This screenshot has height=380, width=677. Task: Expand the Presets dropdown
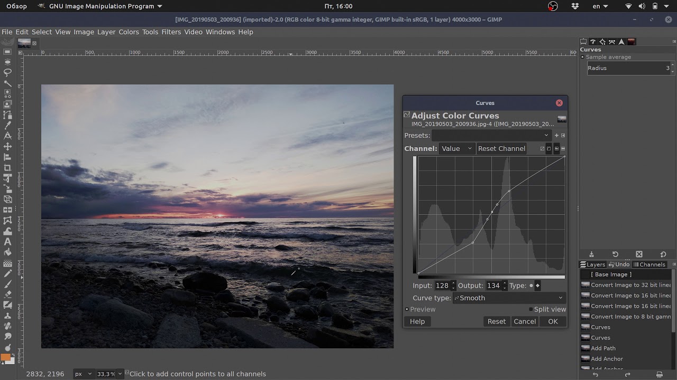pyautogui.click(x=492, y=136)
